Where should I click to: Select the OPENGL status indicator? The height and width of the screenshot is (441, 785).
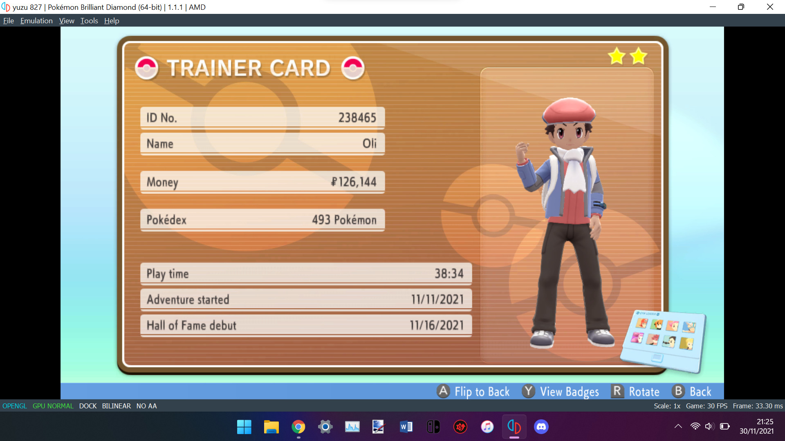15,405
